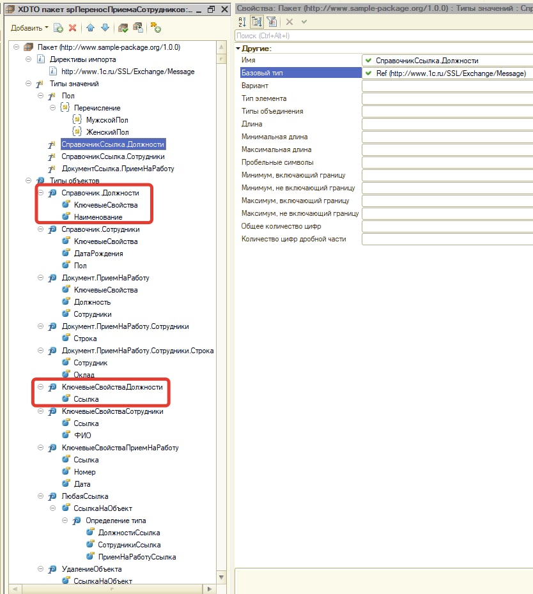Click the Базовый тип value field
Screen dimensions: 533x594
click(447, 73)
